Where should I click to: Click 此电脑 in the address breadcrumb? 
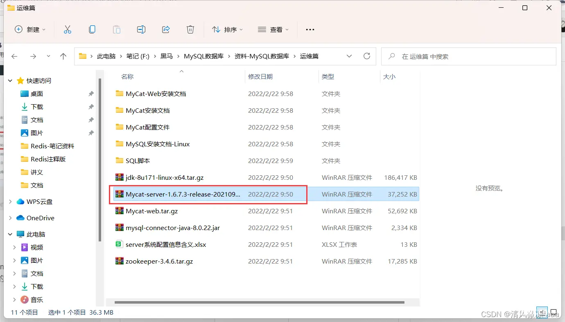coord(106,56)
